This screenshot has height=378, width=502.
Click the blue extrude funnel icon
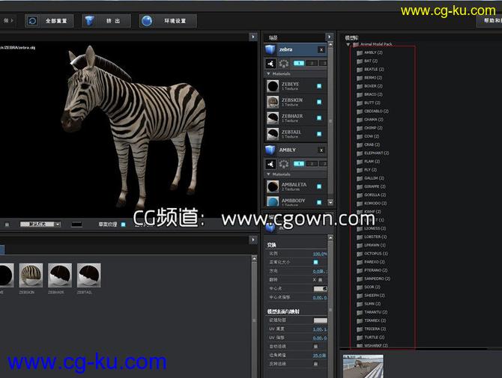point(90,21)
